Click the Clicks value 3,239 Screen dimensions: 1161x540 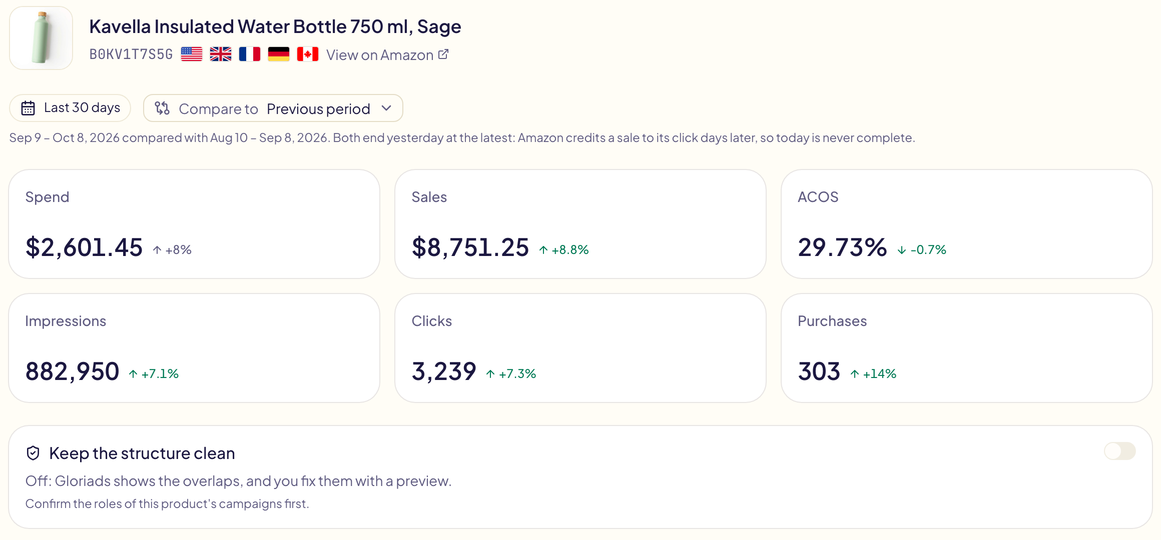[444, 371]
